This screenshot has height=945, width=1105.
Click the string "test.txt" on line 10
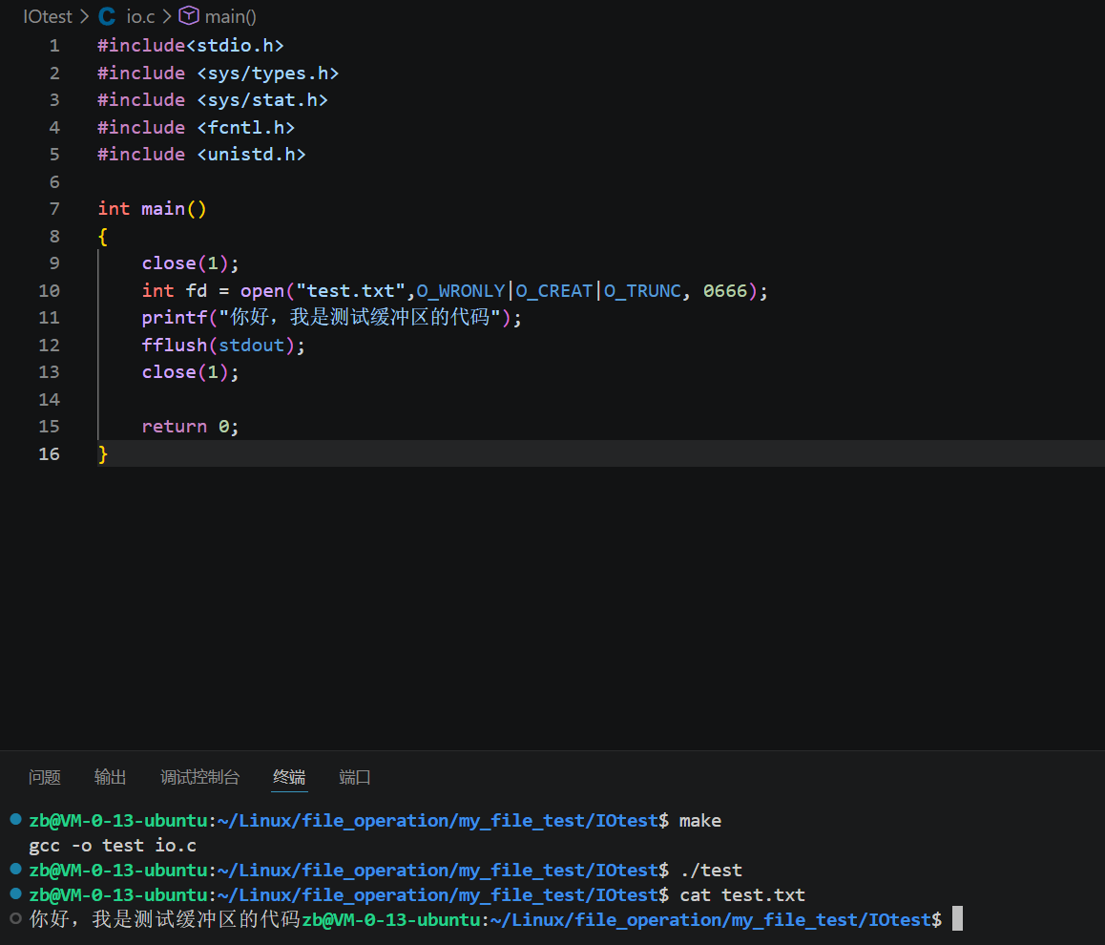tap(350, 291)
